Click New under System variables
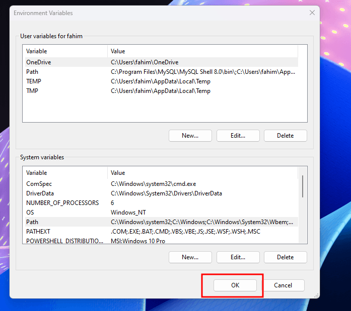The image size is (351, 311). [190, 257]
